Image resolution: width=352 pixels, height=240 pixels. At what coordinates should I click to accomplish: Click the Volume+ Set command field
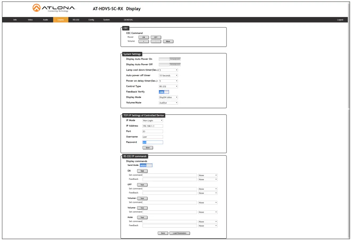coord(170,202)
